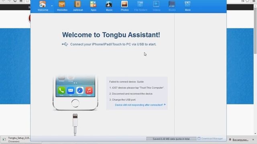Click the Tongbu_Setup file icon in the browser downloads bar
This screenshot has width=257, height=144.
coord(4,140)
